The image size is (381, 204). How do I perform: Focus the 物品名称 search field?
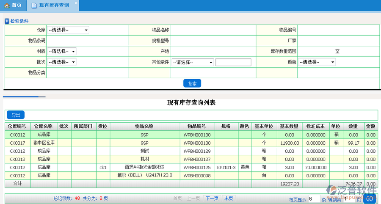click(213, 30)
